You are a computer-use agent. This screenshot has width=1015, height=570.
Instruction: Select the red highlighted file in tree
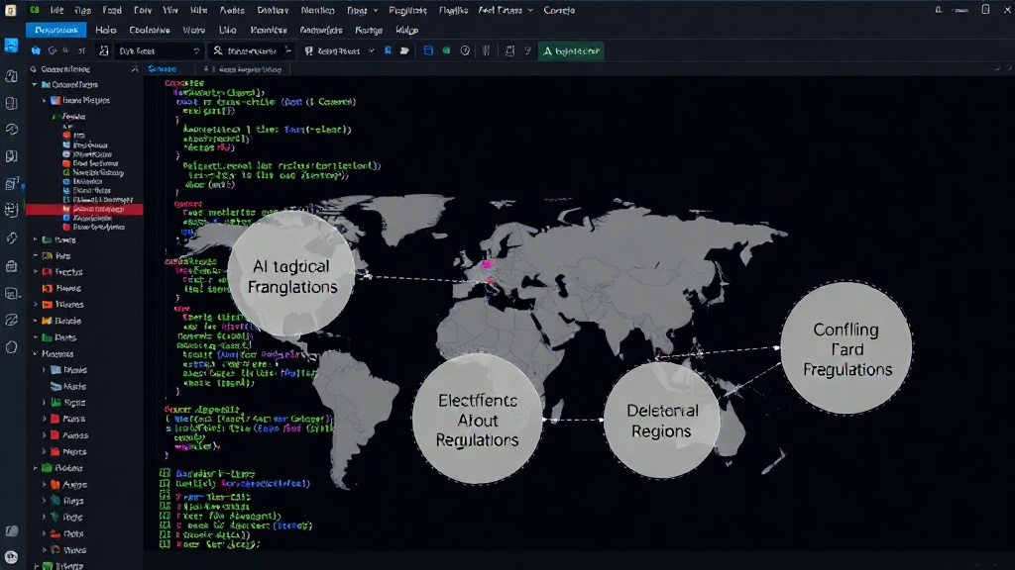point(84,209)
